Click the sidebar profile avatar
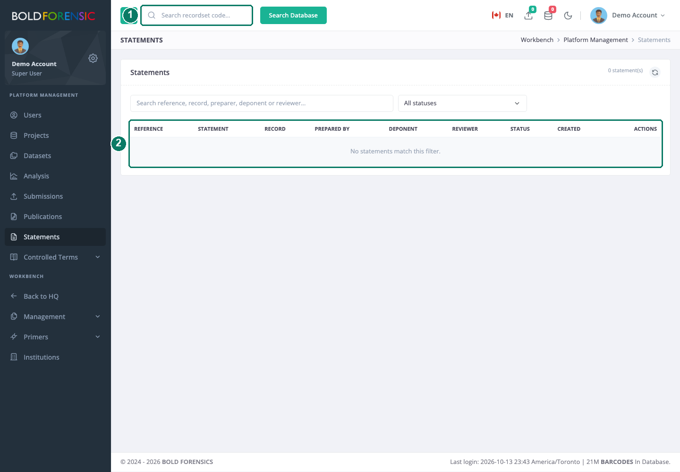The width and height of the screenshot is (680, 472). pyautogui.click(x=20, y=46)
